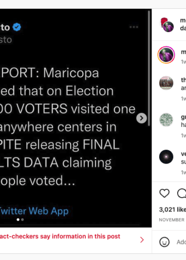Select the second carousel dot indicator
The width and height of the screenshot is (186, 260).
[x=22, y=220]
